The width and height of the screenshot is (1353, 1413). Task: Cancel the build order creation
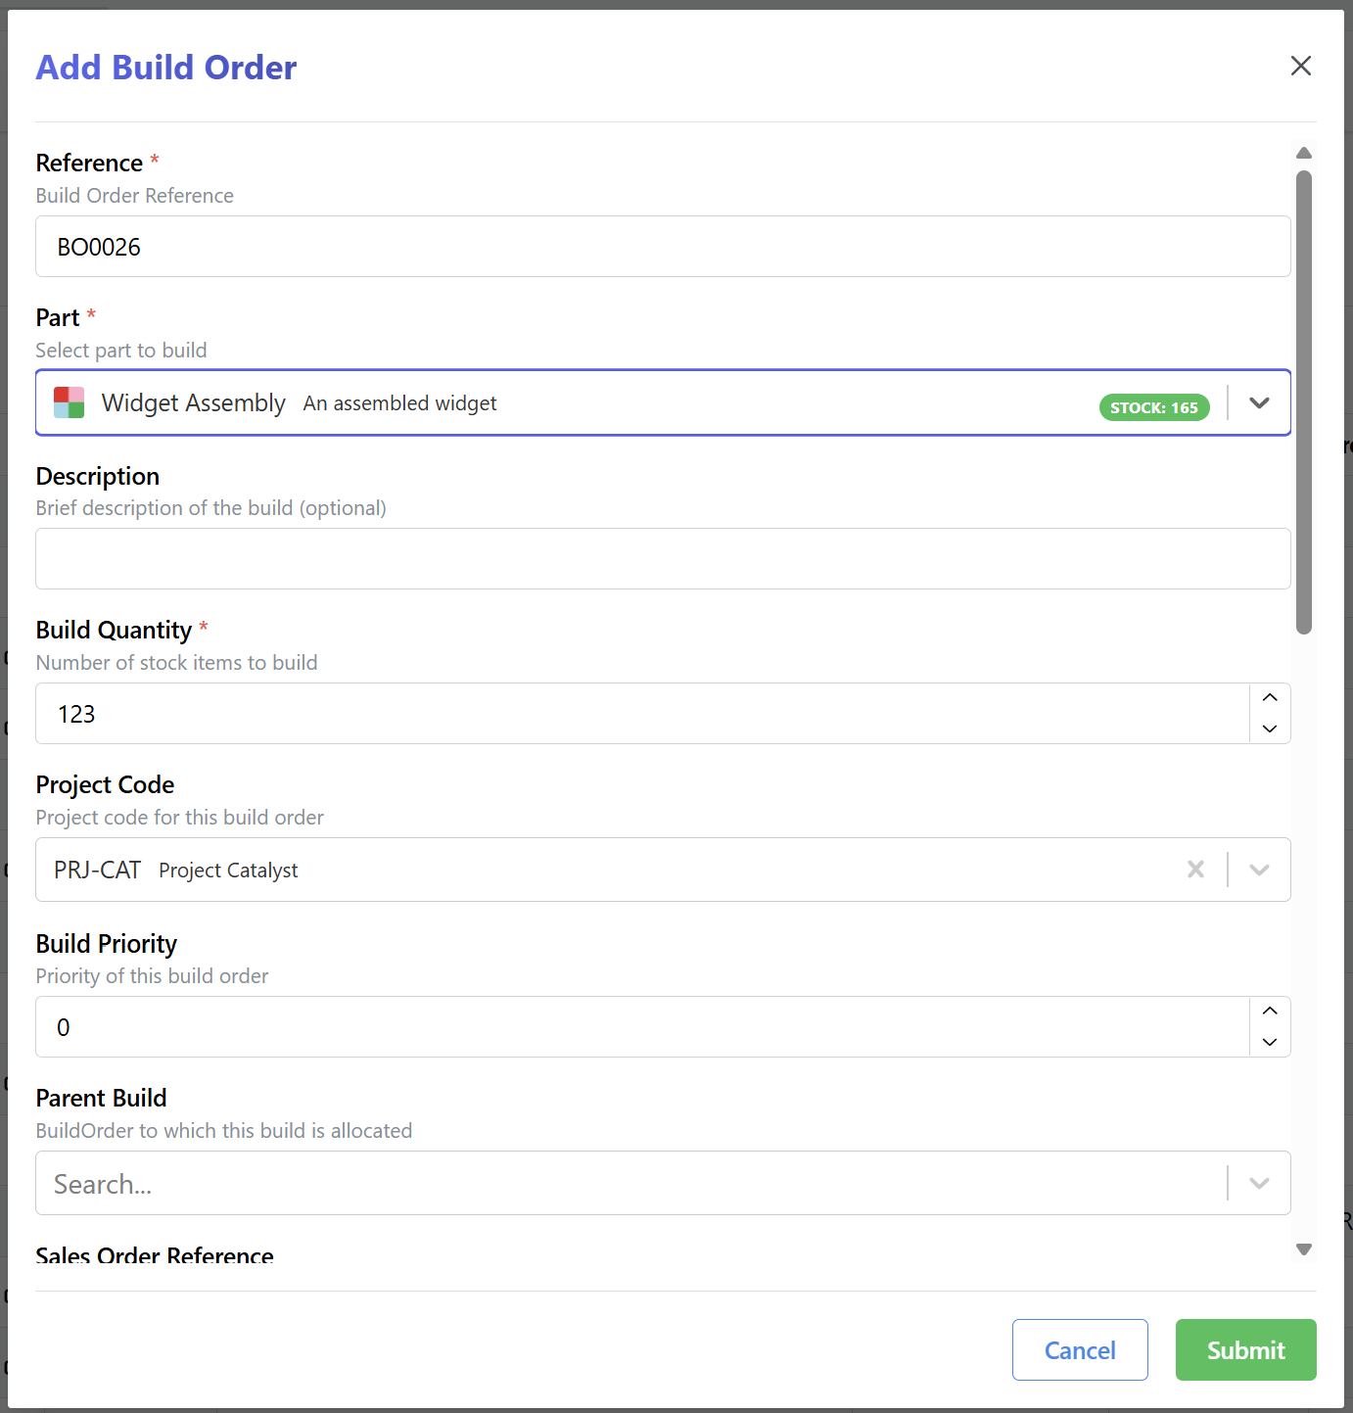coord(1080,1349)
